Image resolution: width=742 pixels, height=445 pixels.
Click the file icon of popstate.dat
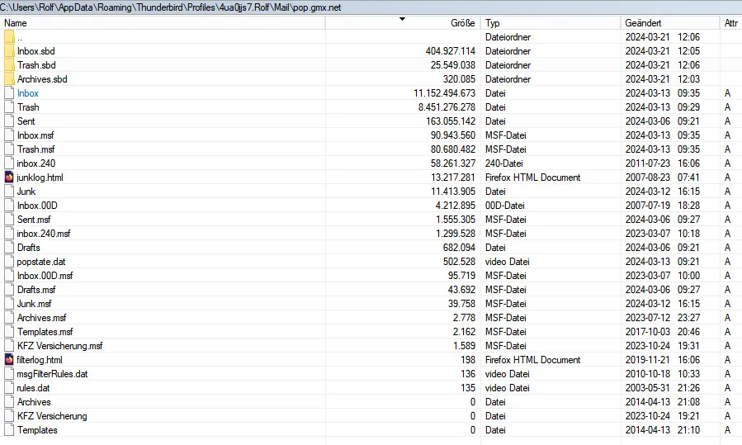(x=9, y=262)
